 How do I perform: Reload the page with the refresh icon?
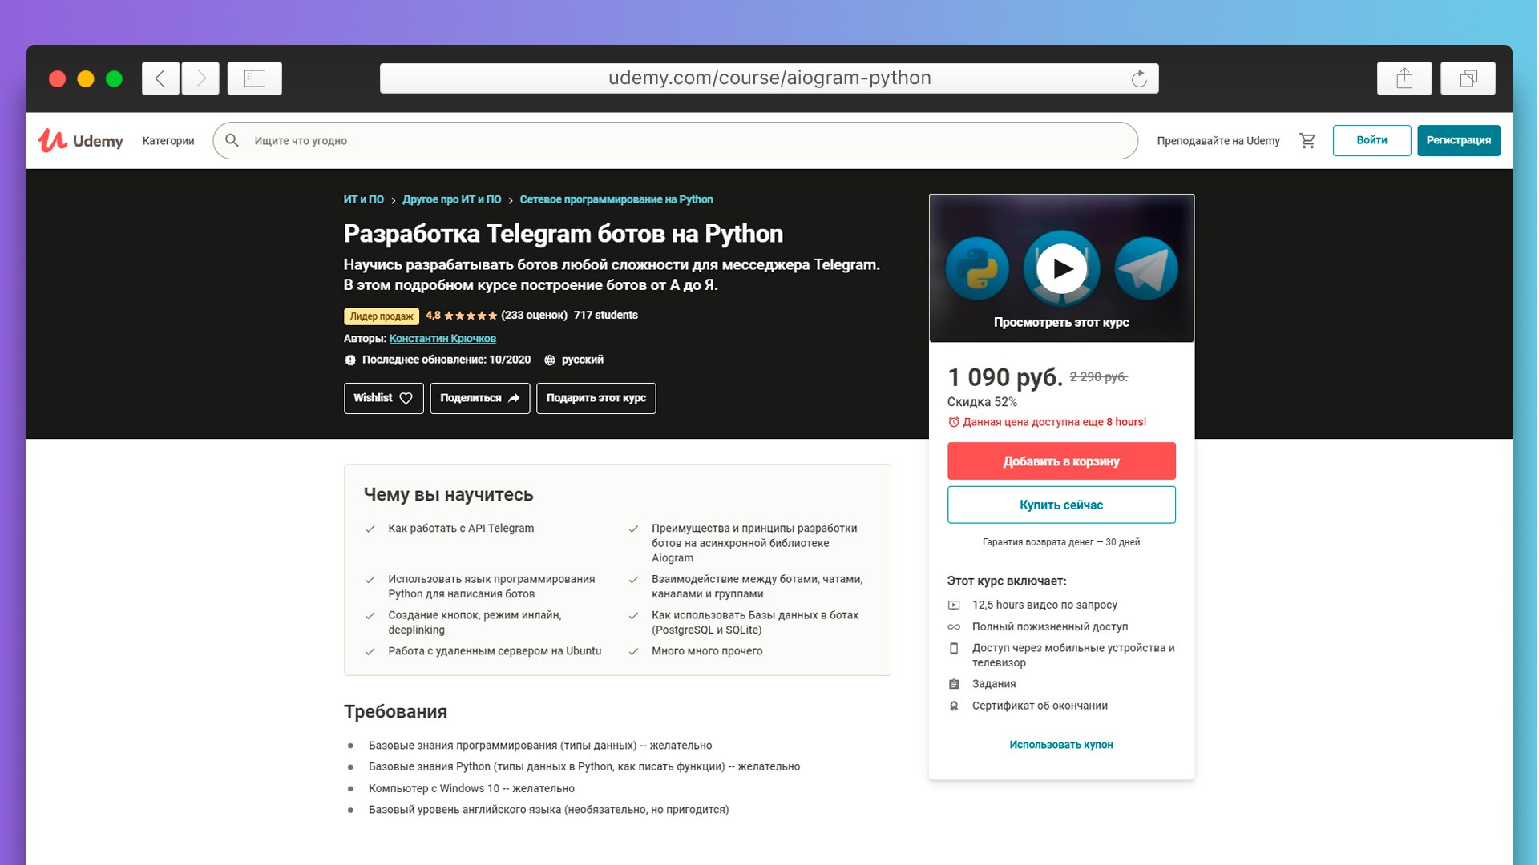tap(1139, 78)
